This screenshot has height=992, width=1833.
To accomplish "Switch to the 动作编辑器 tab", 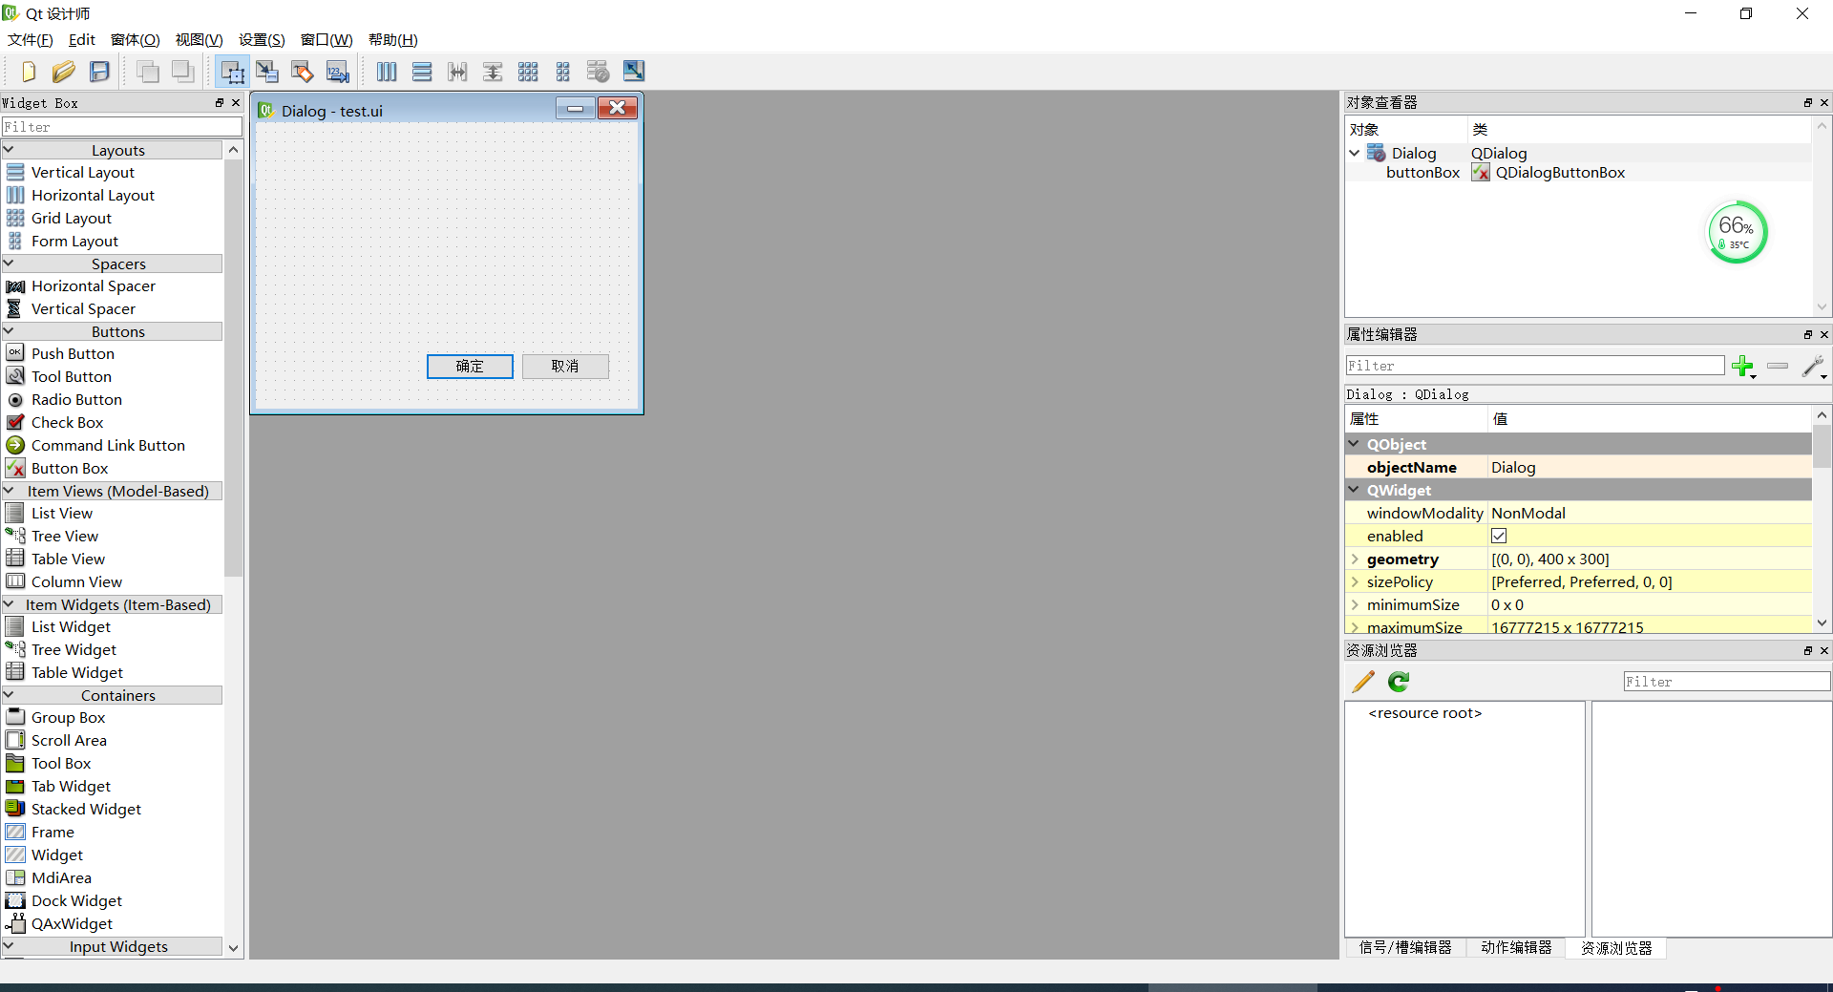I will (x=1515, y=948).
